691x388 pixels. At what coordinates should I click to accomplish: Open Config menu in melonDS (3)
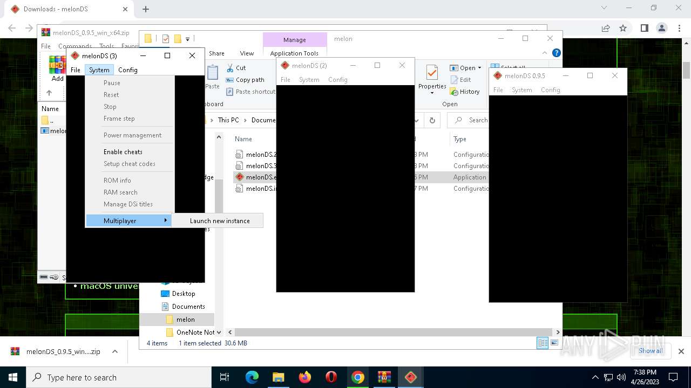pyautogui.click(x=128, y=70)
